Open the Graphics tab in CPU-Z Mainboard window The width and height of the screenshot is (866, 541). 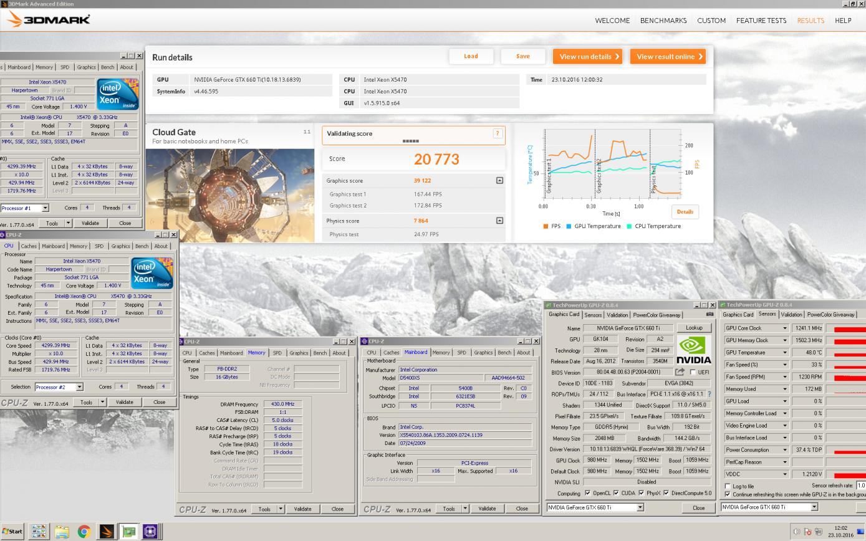tap(483, 353)
